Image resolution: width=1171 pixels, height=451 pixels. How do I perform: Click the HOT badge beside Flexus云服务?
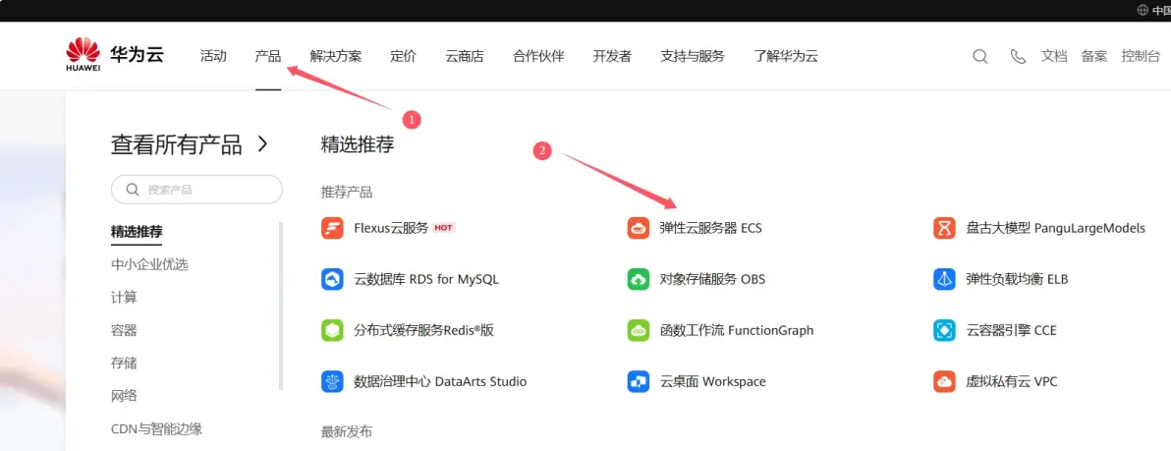(444, 228)
